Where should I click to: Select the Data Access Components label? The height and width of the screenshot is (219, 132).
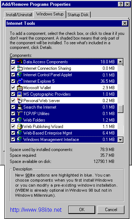(x=46, y=62)
